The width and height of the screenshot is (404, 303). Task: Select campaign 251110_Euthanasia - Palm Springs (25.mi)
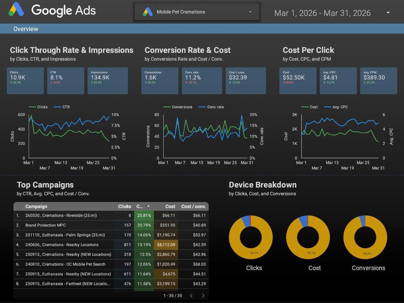111,235
